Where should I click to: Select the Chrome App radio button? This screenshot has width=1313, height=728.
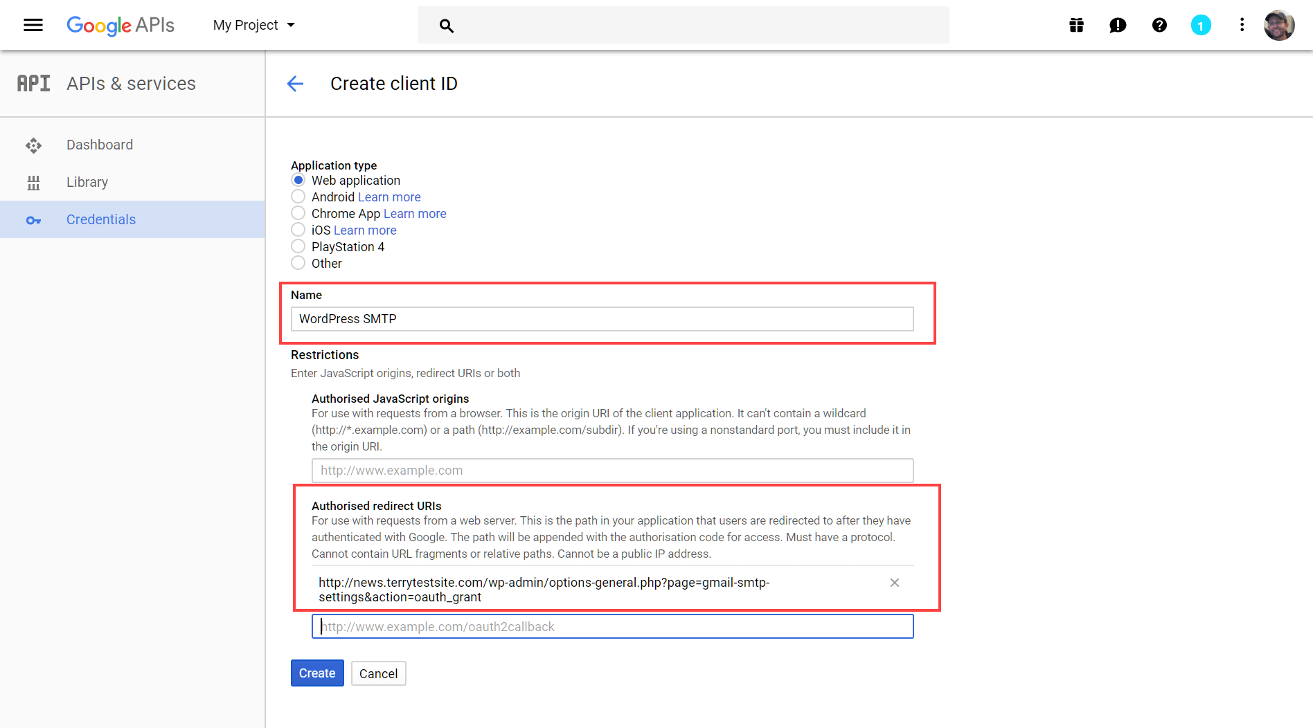[298, 213]
